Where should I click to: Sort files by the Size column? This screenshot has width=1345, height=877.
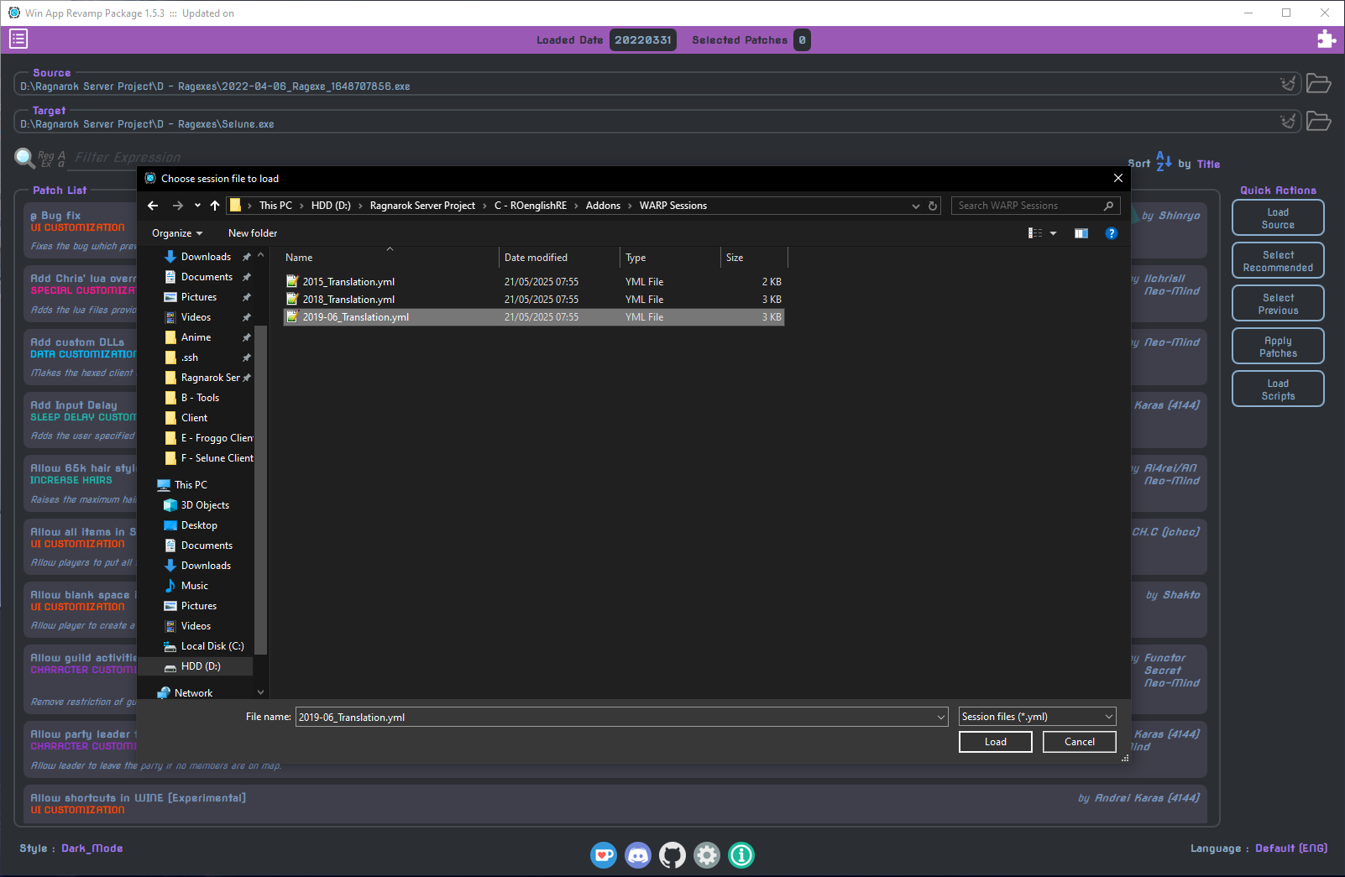click(754, 258)
